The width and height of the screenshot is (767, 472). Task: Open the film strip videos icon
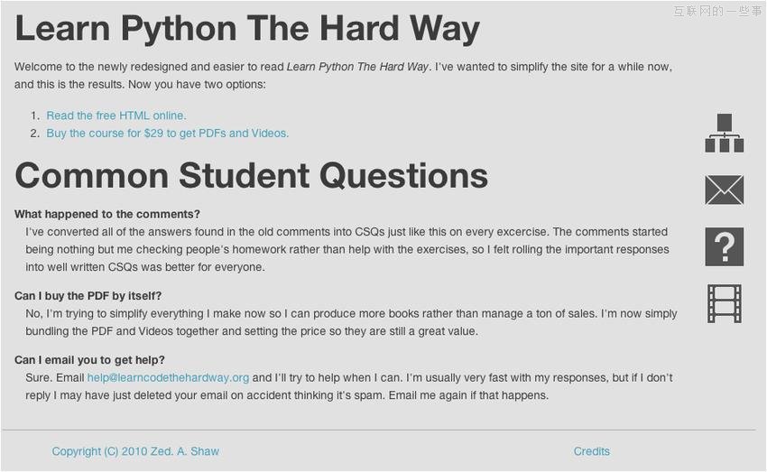724,303
